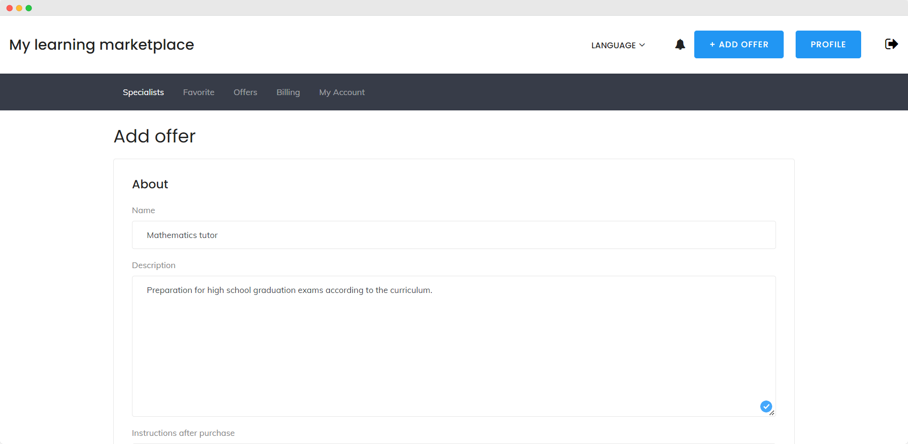Viewport: 908px width, 444px height.
Task: Open the LANGUAGE dropdown
Action: [x=618, y=45]
